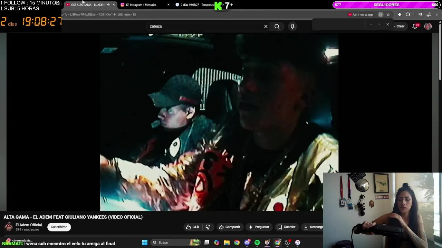Viewport: 442px width, 248px height.
Task: Open the Chrome three-dot menu
Action: pyautogui.click(x=437, y=14)
